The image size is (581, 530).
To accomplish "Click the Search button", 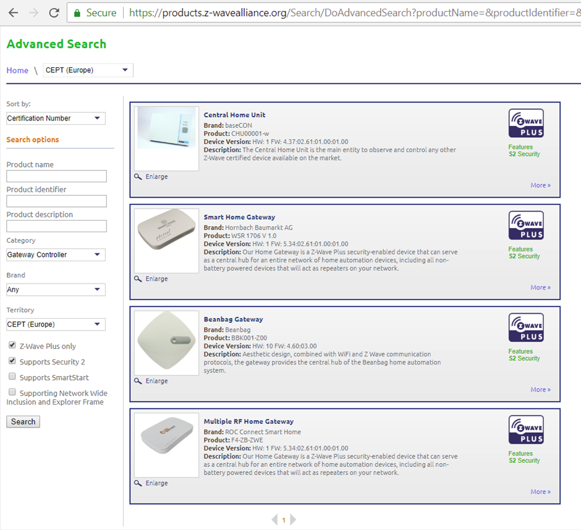I will pos(23,421).
